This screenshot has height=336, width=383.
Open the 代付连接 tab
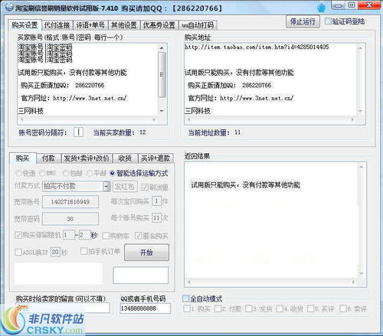57,25
